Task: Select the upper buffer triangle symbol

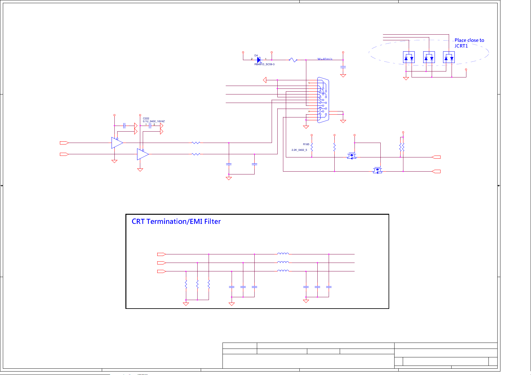Action: 117,143
